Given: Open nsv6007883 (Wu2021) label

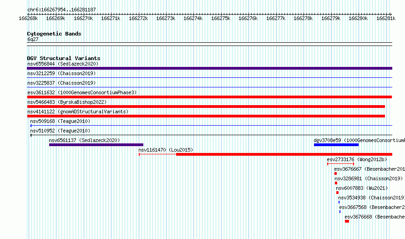Looking at the screenshot, I should coord(362,188).
